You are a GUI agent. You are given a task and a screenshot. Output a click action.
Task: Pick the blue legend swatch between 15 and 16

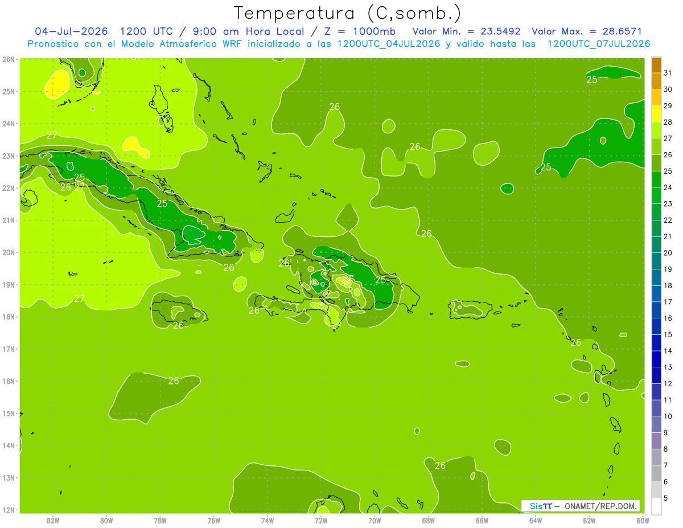[x=657, y=326]
